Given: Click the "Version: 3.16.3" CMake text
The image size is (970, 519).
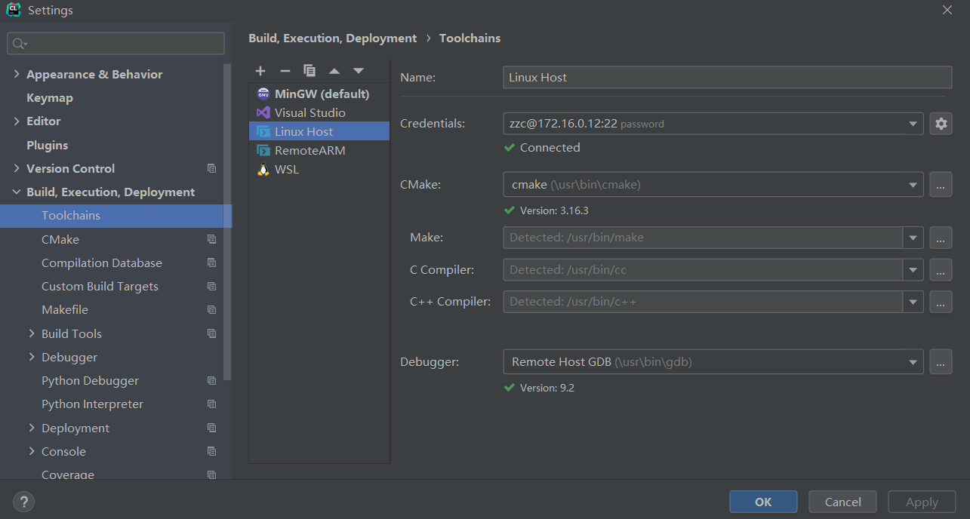Looking at the screenshot, I should pos(554,210).
